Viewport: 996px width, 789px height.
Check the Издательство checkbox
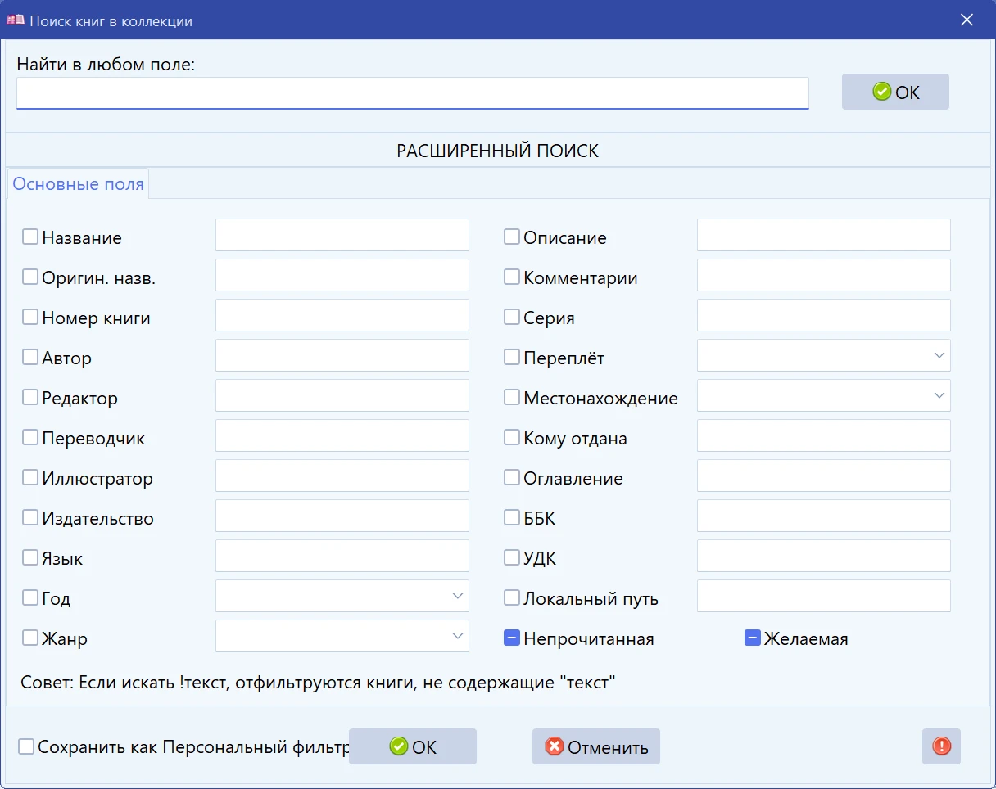click(30, 518)
